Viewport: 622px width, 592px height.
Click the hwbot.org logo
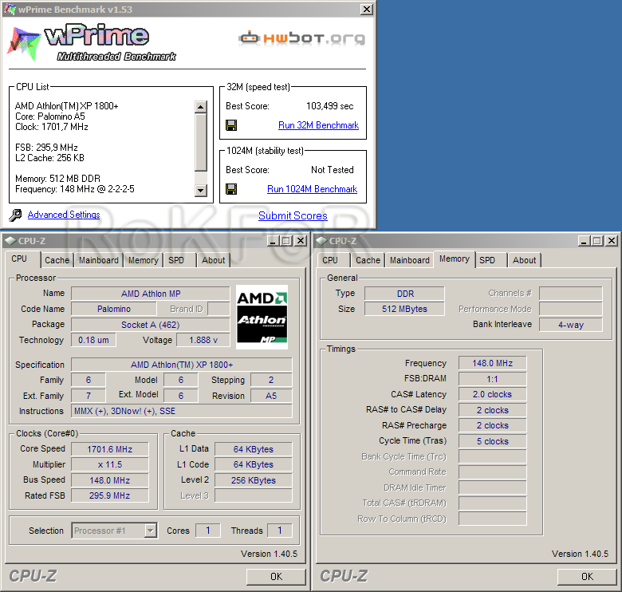(x=302, y=38)
